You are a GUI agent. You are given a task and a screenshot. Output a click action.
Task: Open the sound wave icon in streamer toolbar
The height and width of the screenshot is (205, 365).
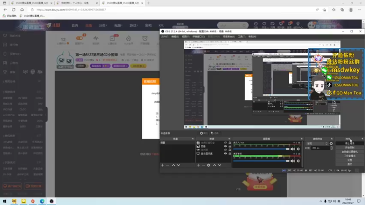tap(96, 38)
